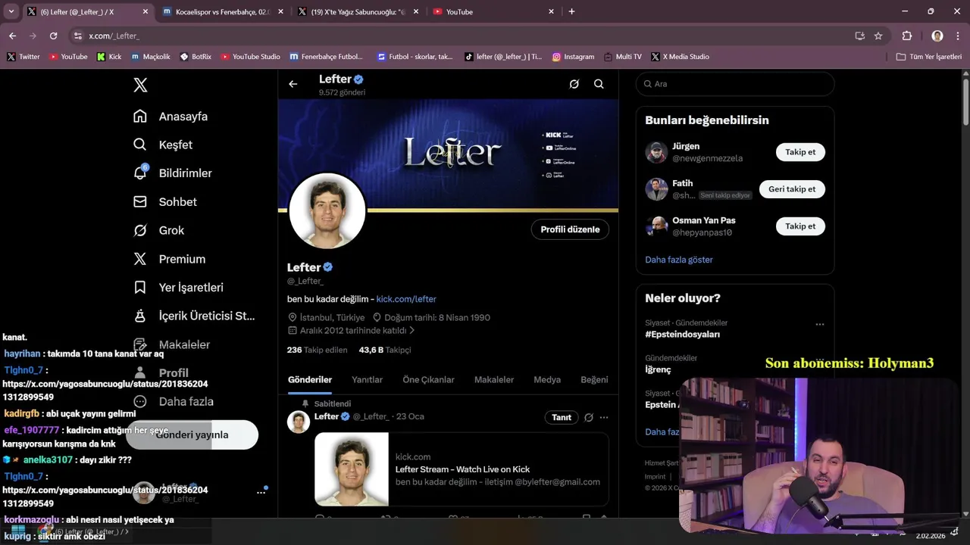The height and width of the screenshot is (545, 970).
Task: Open Grok icon in sidebar
Action: (140, 230)
